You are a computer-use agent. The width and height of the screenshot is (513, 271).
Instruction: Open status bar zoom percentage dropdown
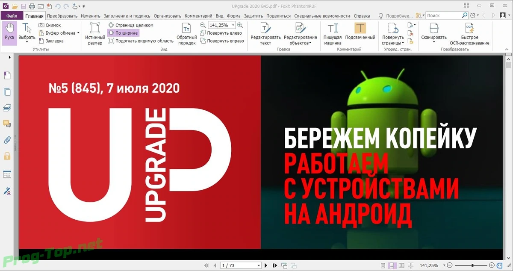pos(444,265)
